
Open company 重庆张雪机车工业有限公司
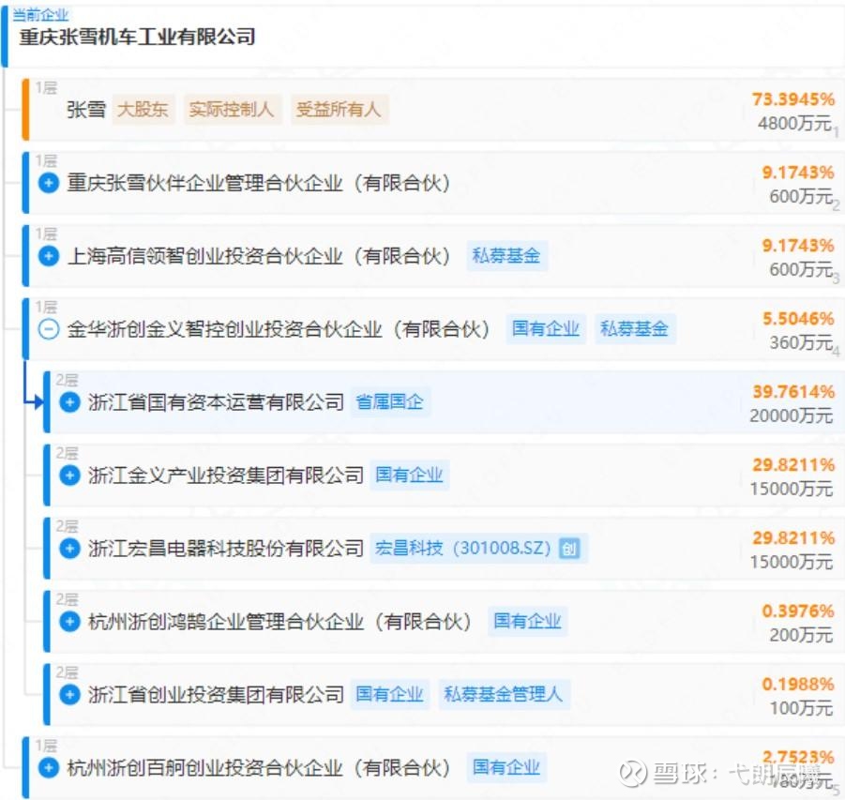[137, 38]
